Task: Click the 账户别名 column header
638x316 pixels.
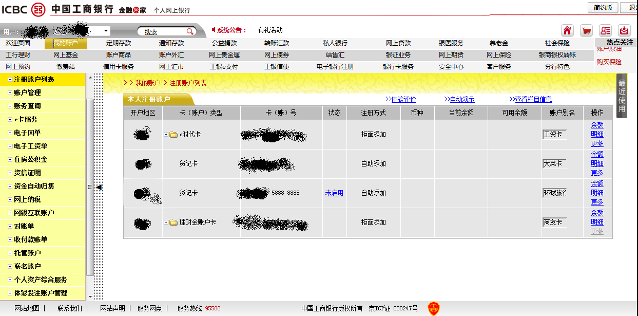Action: tap(563, 113)
